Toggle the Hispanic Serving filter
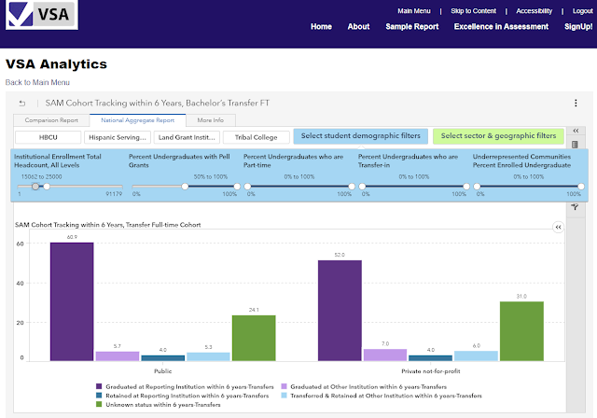This screenshot has height=418, width=597. (118, 137)
